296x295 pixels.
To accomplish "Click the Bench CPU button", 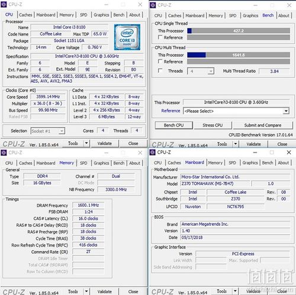I will [173, 125].
